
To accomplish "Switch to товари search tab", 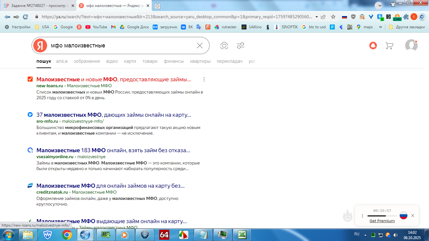I will pyautogui.click(x=150, y=61).
